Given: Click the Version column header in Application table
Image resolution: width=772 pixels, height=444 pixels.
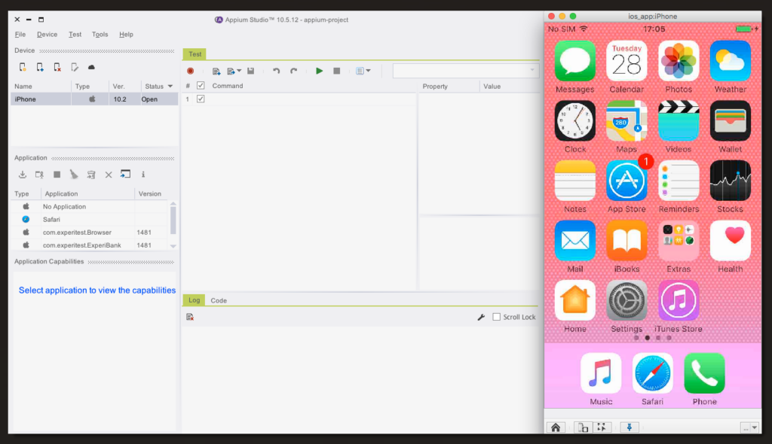Looking at the screenshot, I should pyautogui.click(x=150, y=193).
